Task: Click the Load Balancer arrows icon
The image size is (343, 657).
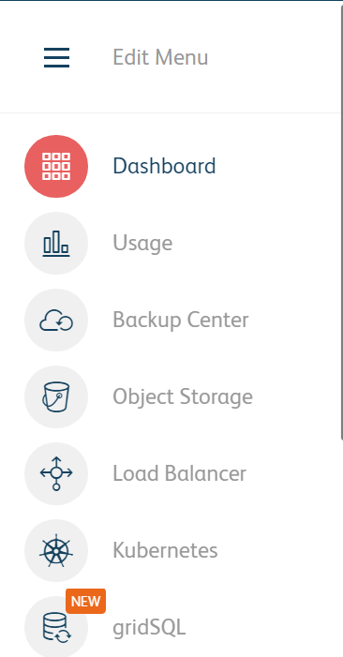Action: (x=56, y=473)
